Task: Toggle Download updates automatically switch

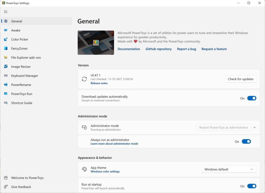Action: pyautogui.click(x=251, y=98)
